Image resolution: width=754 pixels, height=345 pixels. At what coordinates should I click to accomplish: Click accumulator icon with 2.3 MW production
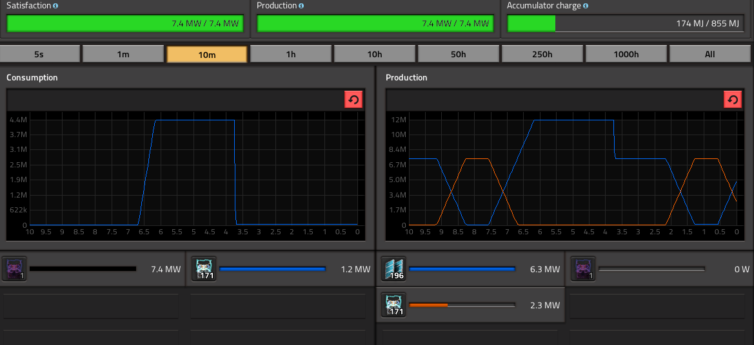(393, 304)
